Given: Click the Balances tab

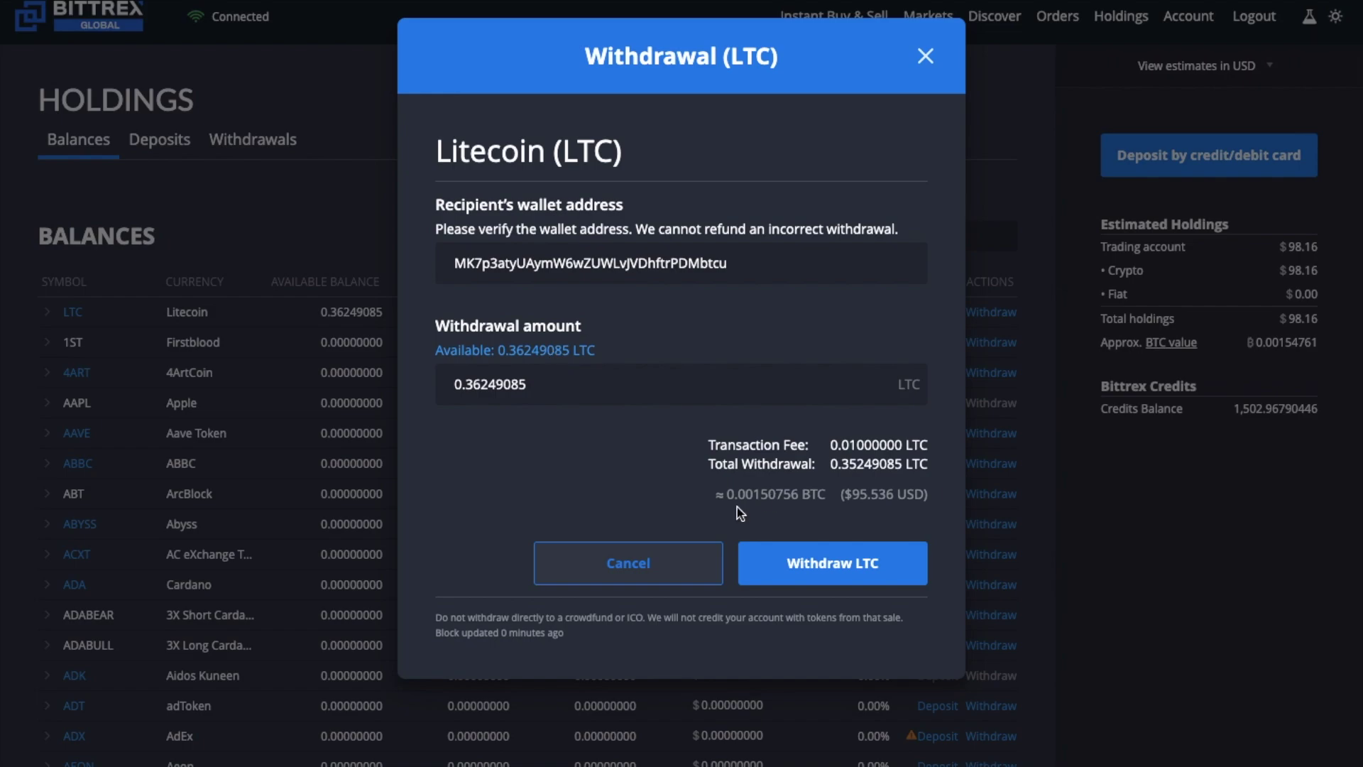Looking at the screenshot, I should tap(79, 138).
